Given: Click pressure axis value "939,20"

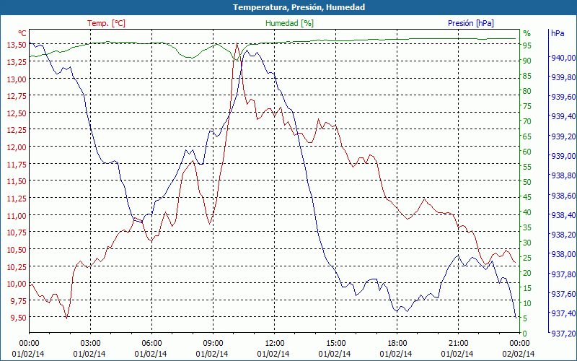Looking at the screenshot, I should tap(563, 136).
